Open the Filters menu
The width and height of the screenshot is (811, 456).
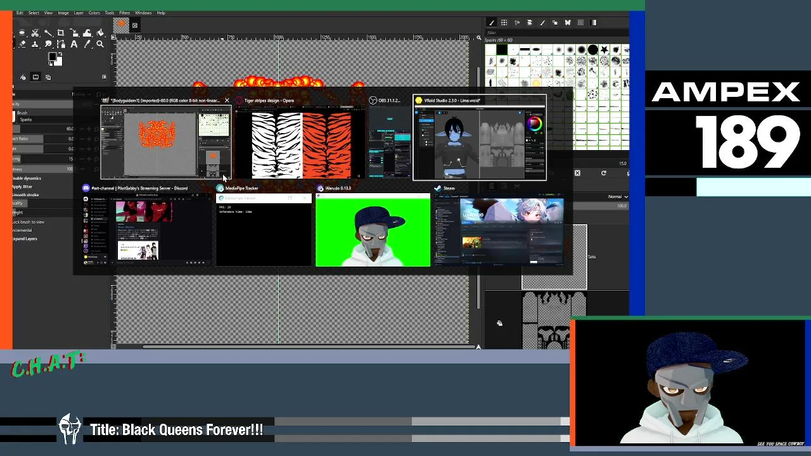point(124,13)
